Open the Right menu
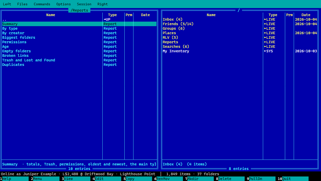Screen dimensions: 321x181 pyautogui.click(x=103, y=4)
